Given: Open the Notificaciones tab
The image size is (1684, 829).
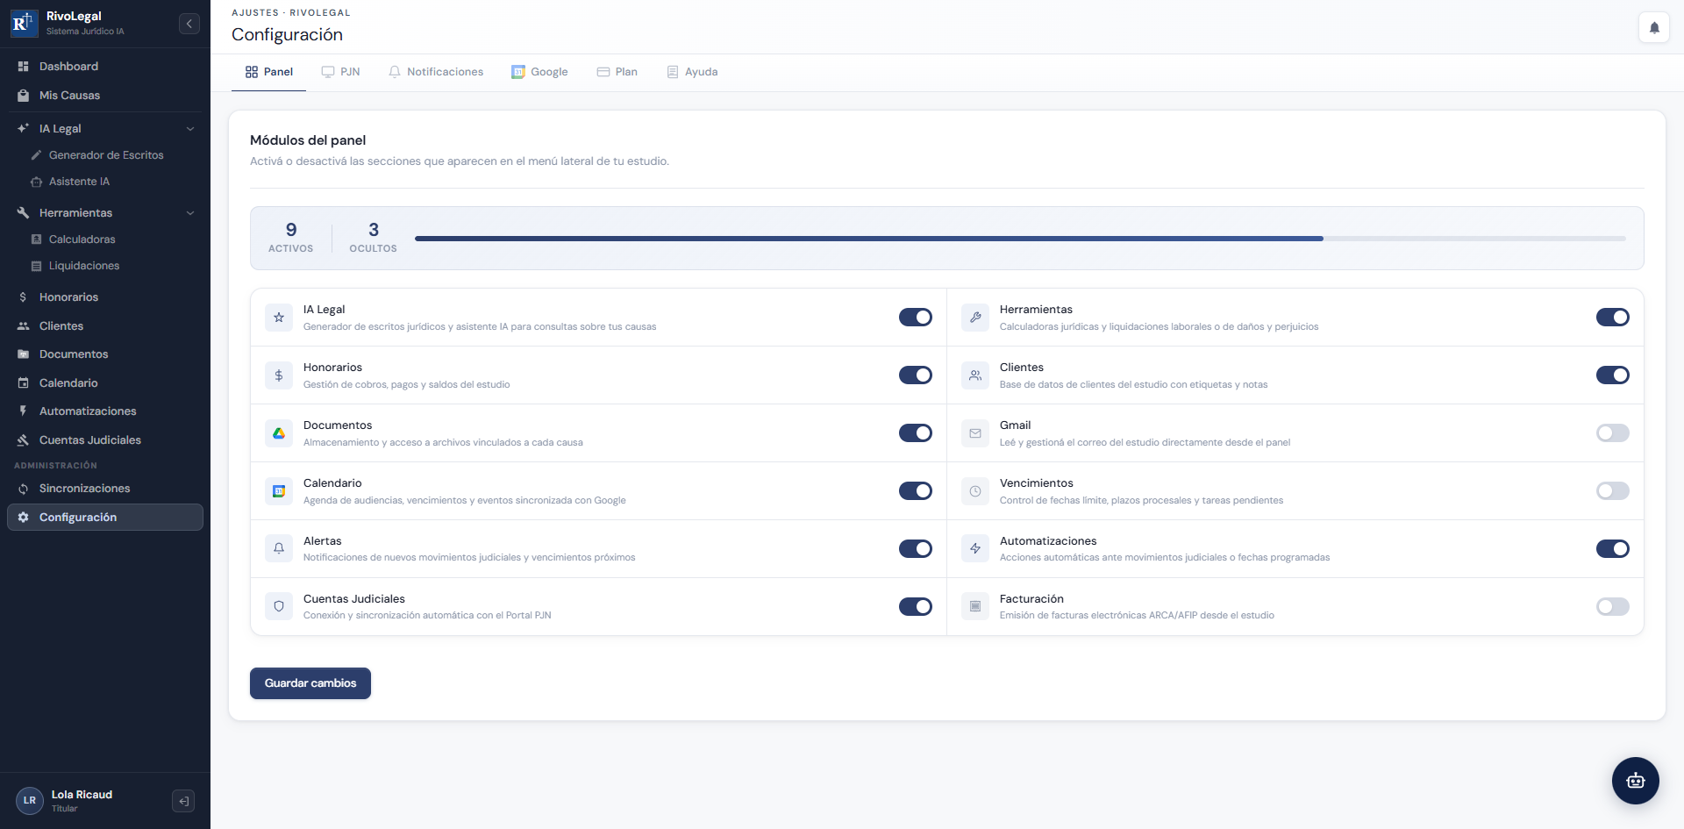Looking at the screenshot, I should [436, 72].
